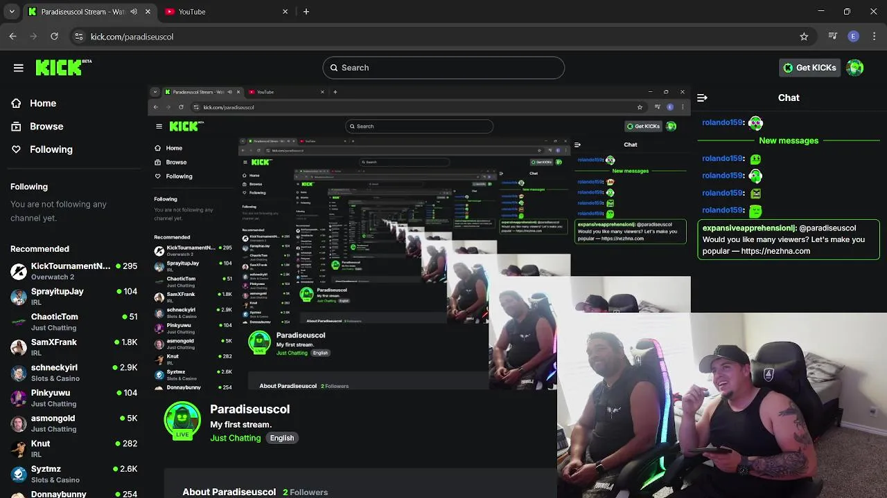Click expansiveapprehensionlj username in chat
This screenshot has height=498, width=887.
(747, 228)
